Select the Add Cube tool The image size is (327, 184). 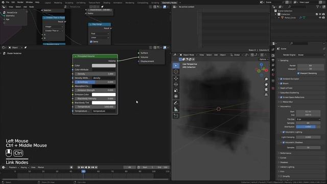tap(176, 116)
